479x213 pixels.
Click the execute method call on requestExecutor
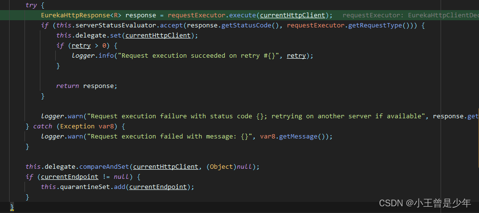point(243,15)
